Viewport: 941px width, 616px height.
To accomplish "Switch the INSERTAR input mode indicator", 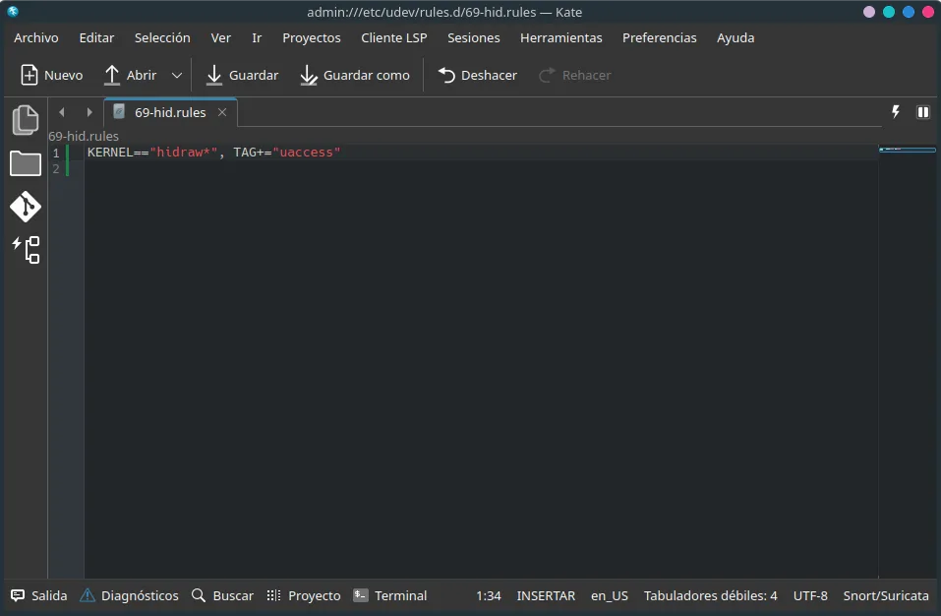I will [546, 595].
